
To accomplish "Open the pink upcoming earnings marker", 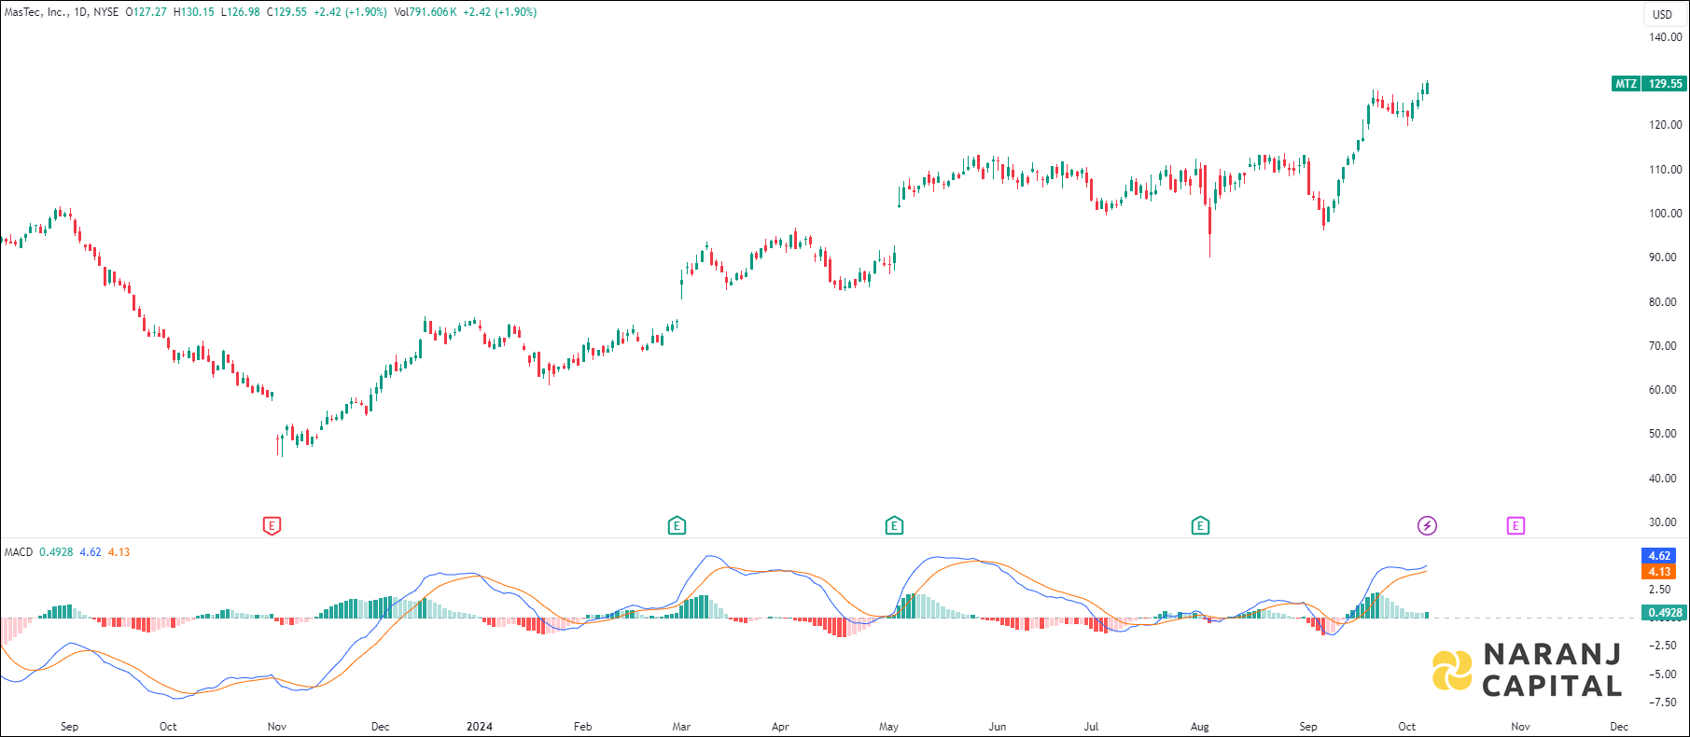I will point(1515,526).
